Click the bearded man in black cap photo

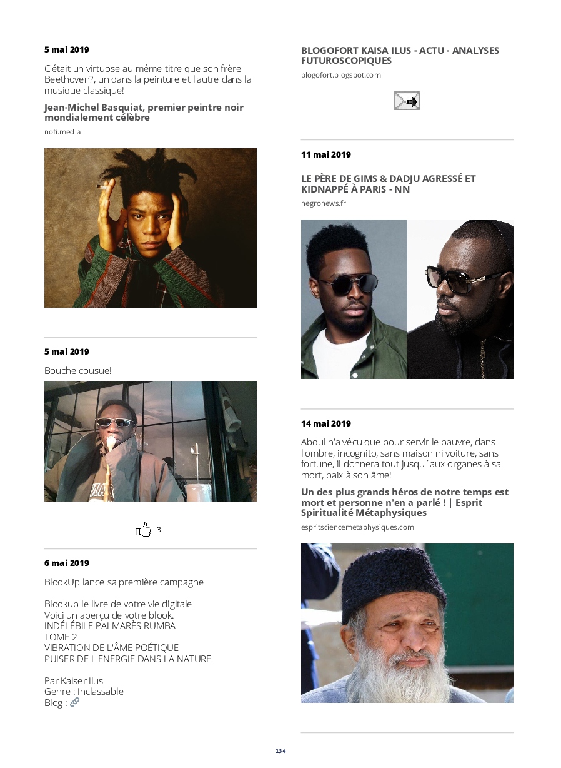click(x=407, y=623)
